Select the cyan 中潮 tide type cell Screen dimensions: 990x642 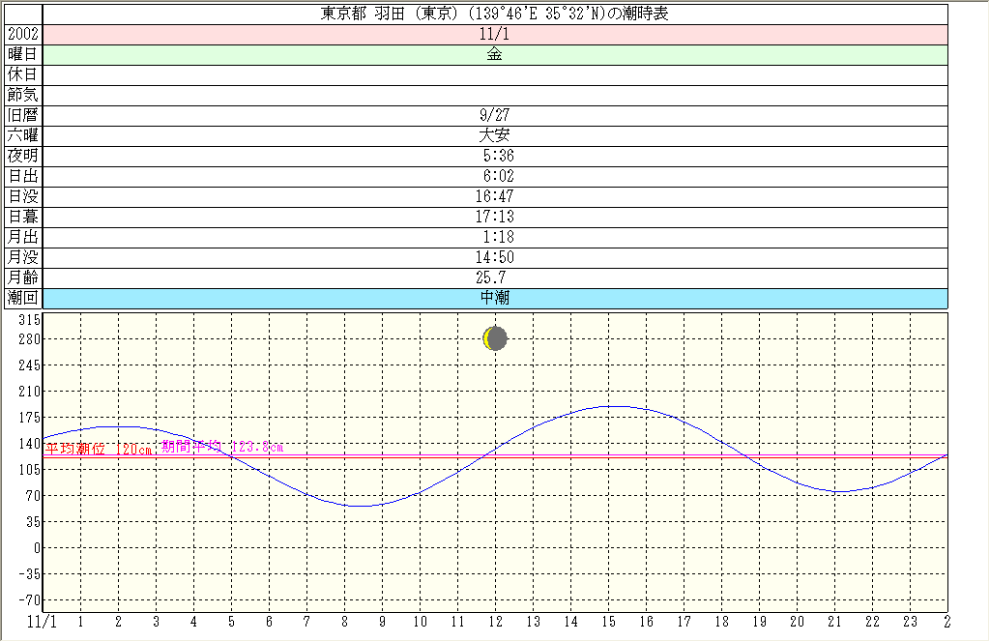pyautogui.click(x=495, y=298)
